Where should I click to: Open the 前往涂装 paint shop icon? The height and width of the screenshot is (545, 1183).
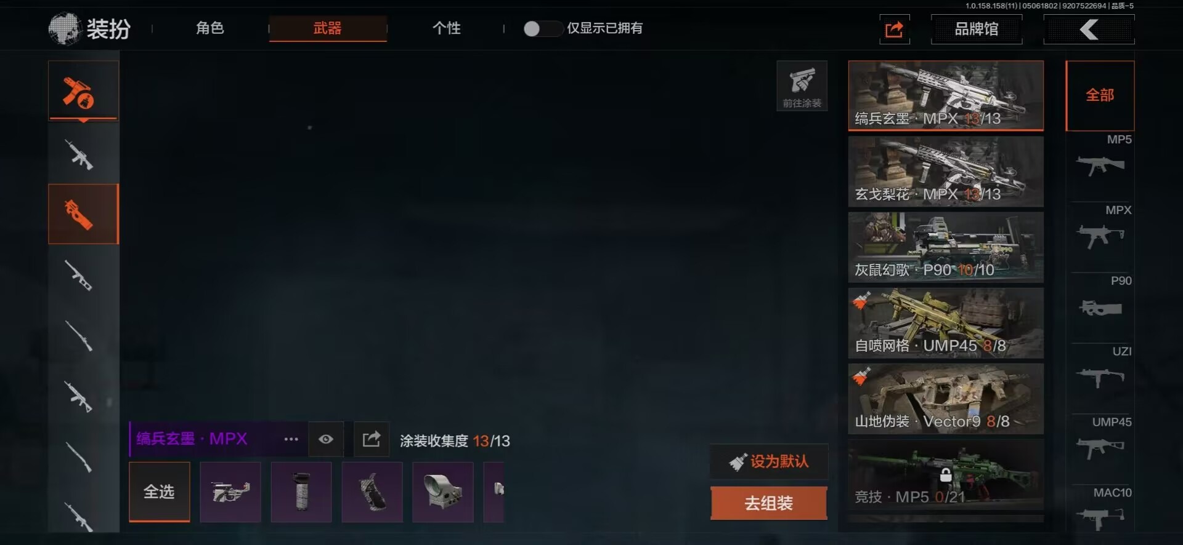coord(802,86)
